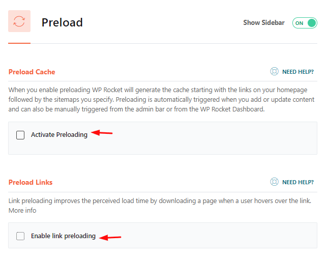The width and height of the screenshot is (328, 258).
Task: Click the Preload refresh icon
Action: (19, 21)
